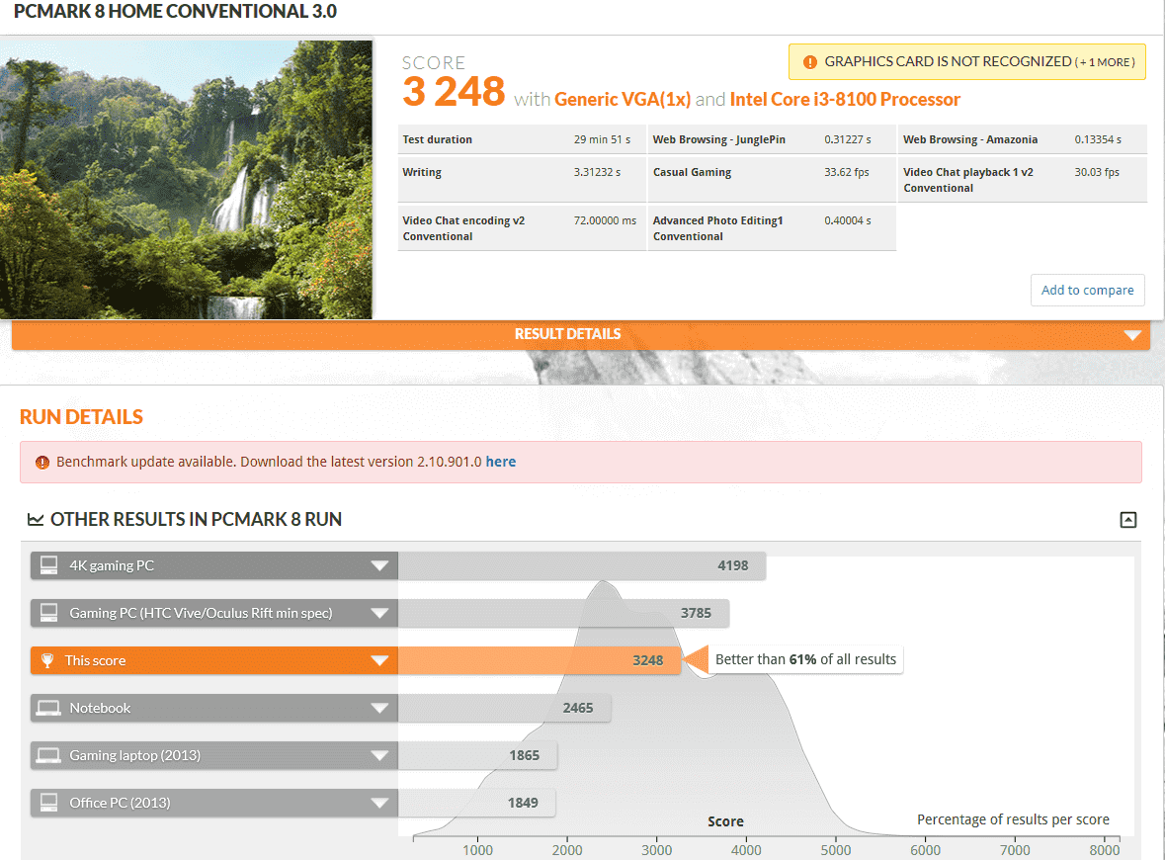
Task: Click the (+1 MORE) warning text
Action: [1106, 62]
